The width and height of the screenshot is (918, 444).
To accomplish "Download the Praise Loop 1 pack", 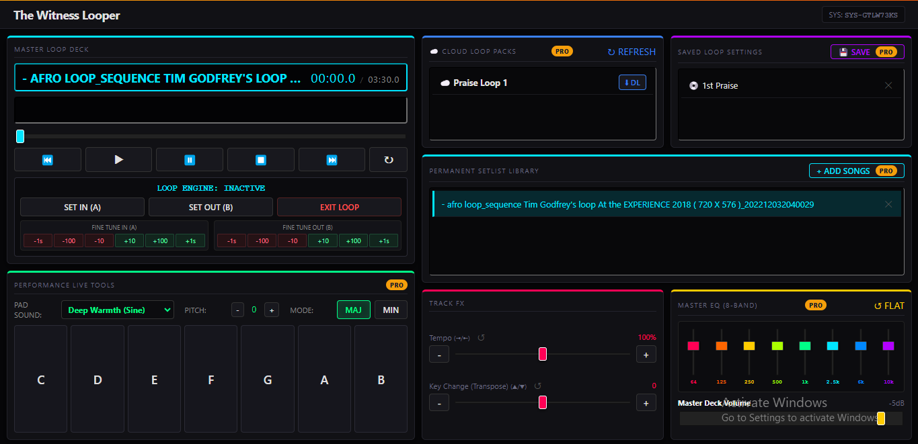I will tap(632, 82).
